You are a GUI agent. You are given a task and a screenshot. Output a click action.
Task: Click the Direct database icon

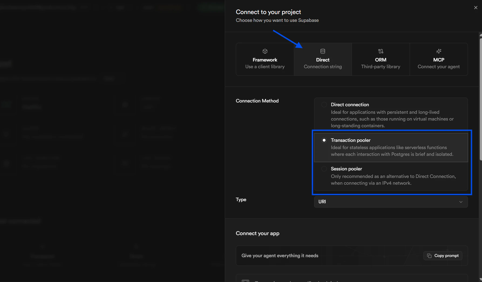click(x=323, y=51)
